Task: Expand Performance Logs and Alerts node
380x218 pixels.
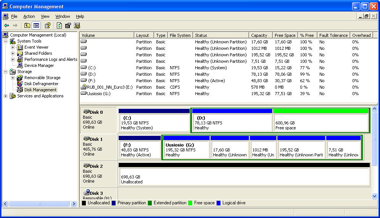Action: [x=13, y=59]
